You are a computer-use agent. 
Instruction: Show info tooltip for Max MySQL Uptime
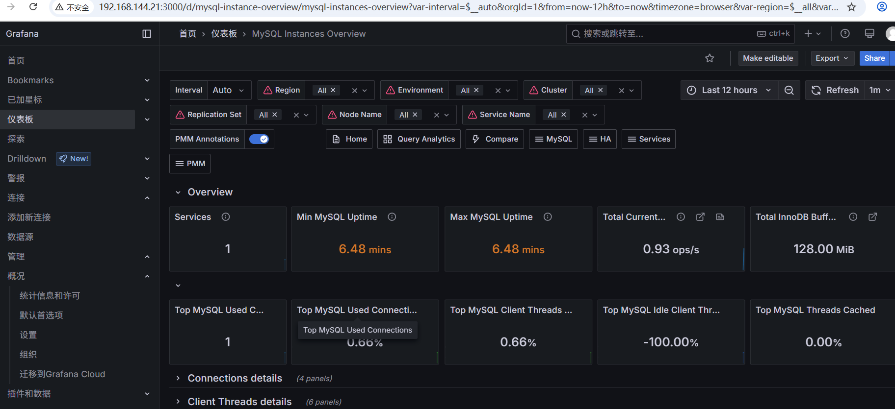(x=548, y=217)
